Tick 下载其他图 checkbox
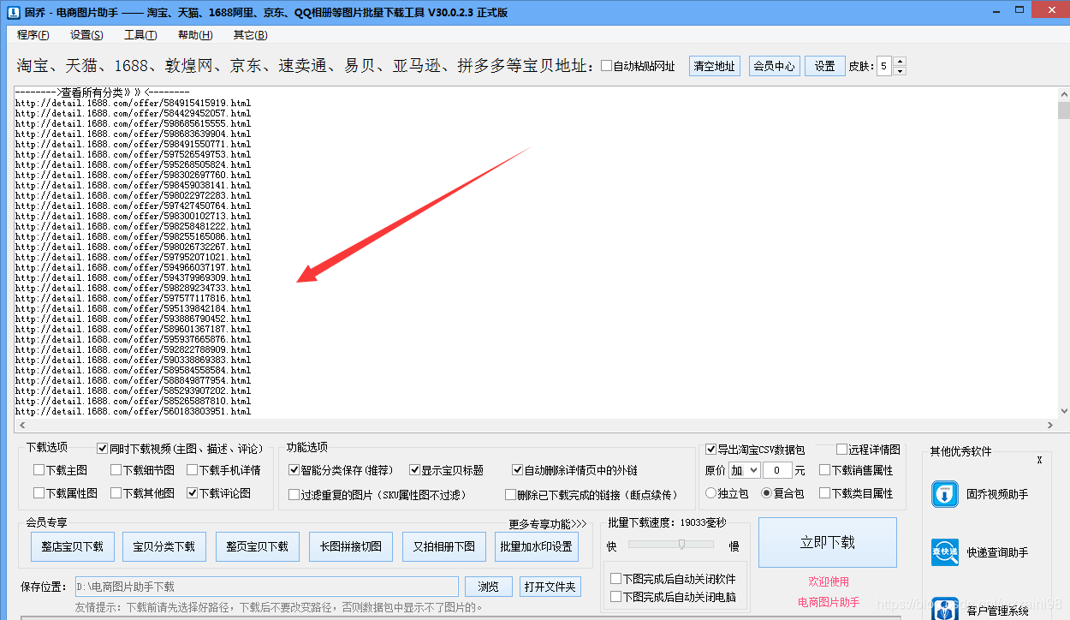This screenshot has width=1070, height=620. [x=116, y=493]
